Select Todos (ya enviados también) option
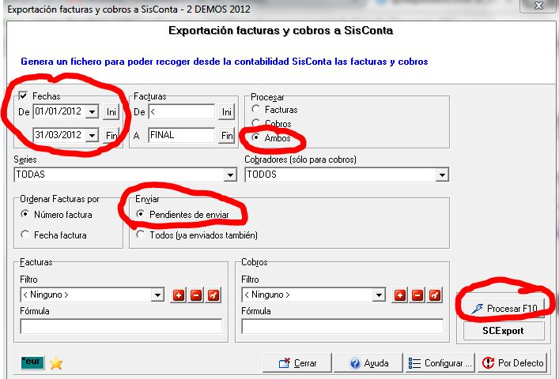Screen dimensions: 559x379 (x=140, y=235)
